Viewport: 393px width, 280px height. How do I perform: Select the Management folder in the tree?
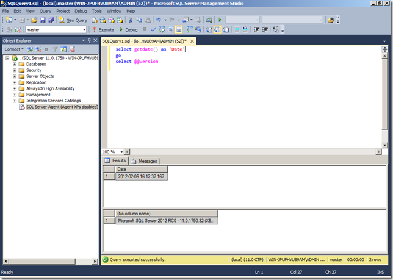pos(38,95)
